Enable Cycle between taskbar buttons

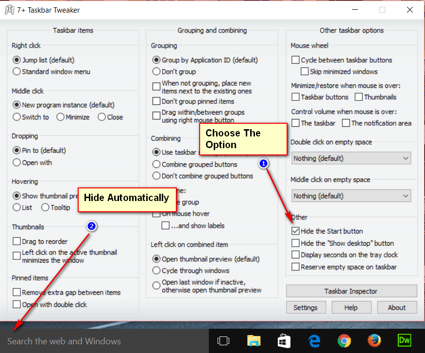coord(295,60)
